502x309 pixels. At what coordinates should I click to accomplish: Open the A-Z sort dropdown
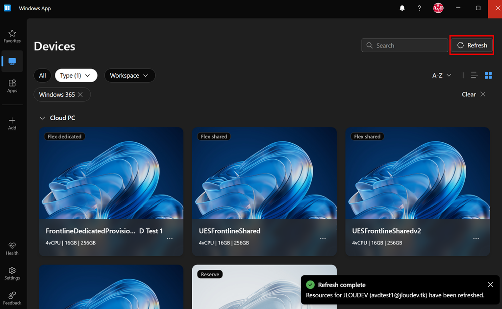pyautogui.click(x=442, y=75)
